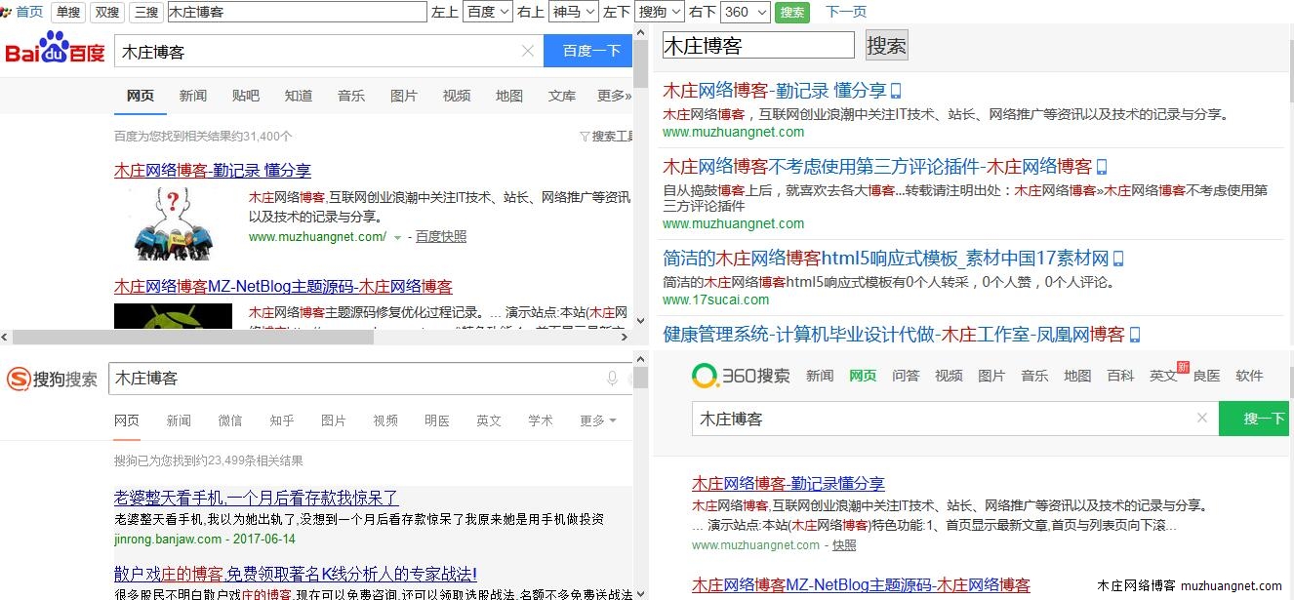Activate the Sogou voice search microphone
This screenshot has width=1294, height=600.
[x=612, y=379]
